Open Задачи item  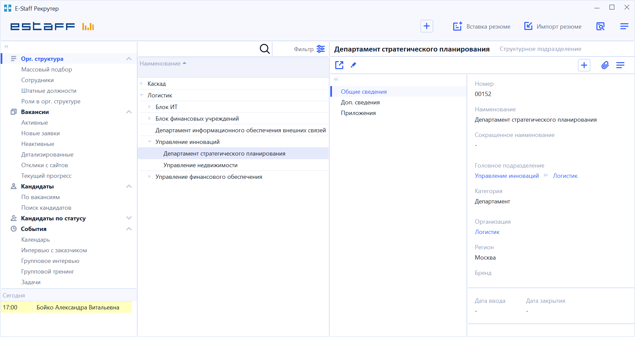click(x=31, y=282)
